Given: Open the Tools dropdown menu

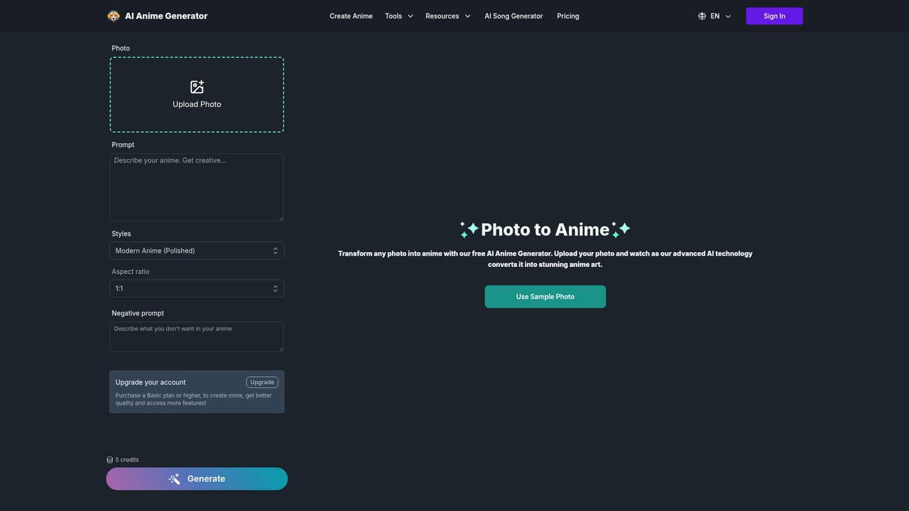Looking at the screenshot, I should click(399, 16).
